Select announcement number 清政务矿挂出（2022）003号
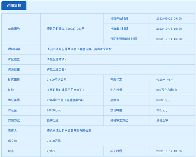Screen dimensions: 196x157 (x=66, y=29)
